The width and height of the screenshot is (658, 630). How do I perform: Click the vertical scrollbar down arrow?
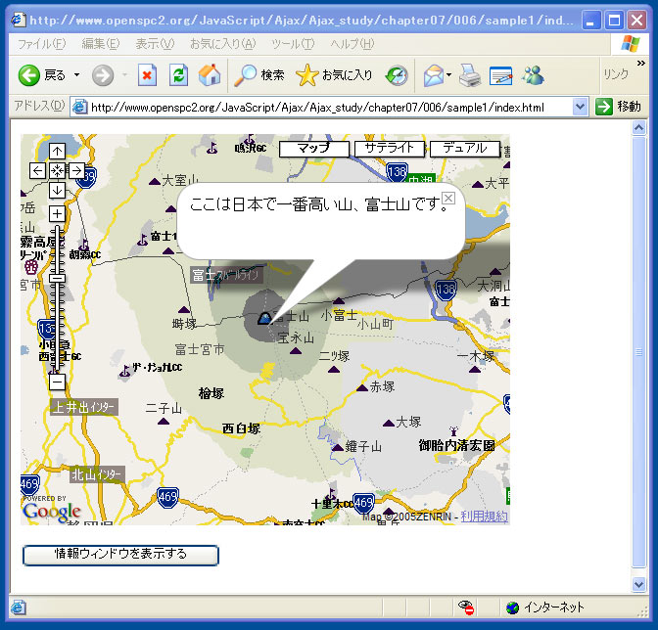638,583
